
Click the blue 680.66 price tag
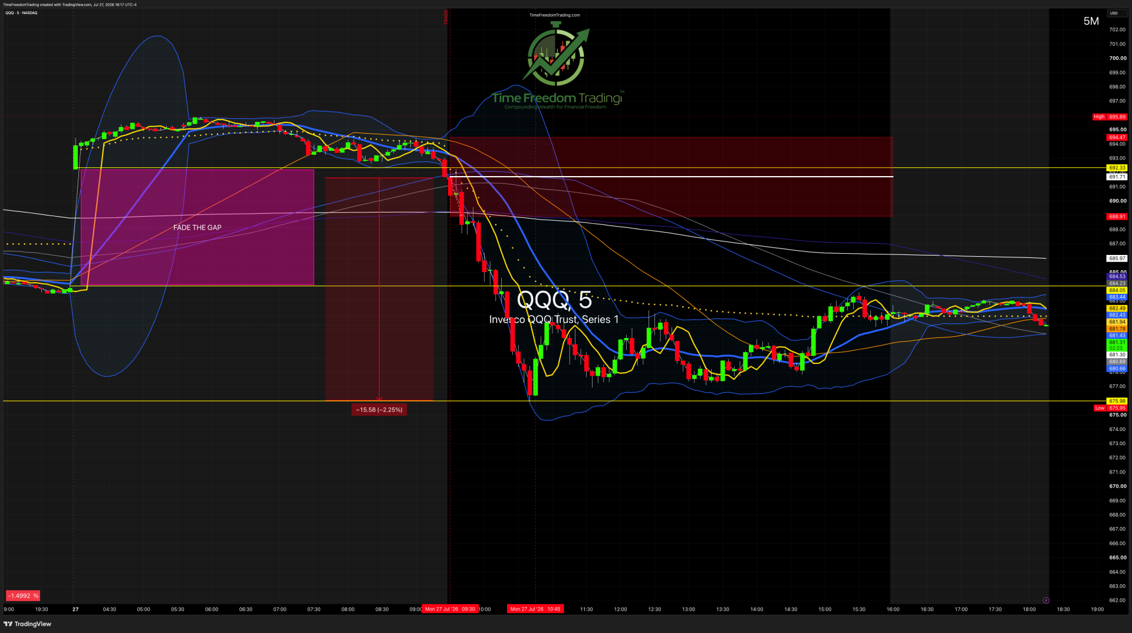pyautogui.click(x=1117, y=369)
